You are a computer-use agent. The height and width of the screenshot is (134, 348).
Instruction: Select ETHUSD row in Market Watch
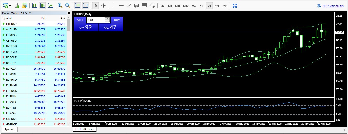coord(34,24)
